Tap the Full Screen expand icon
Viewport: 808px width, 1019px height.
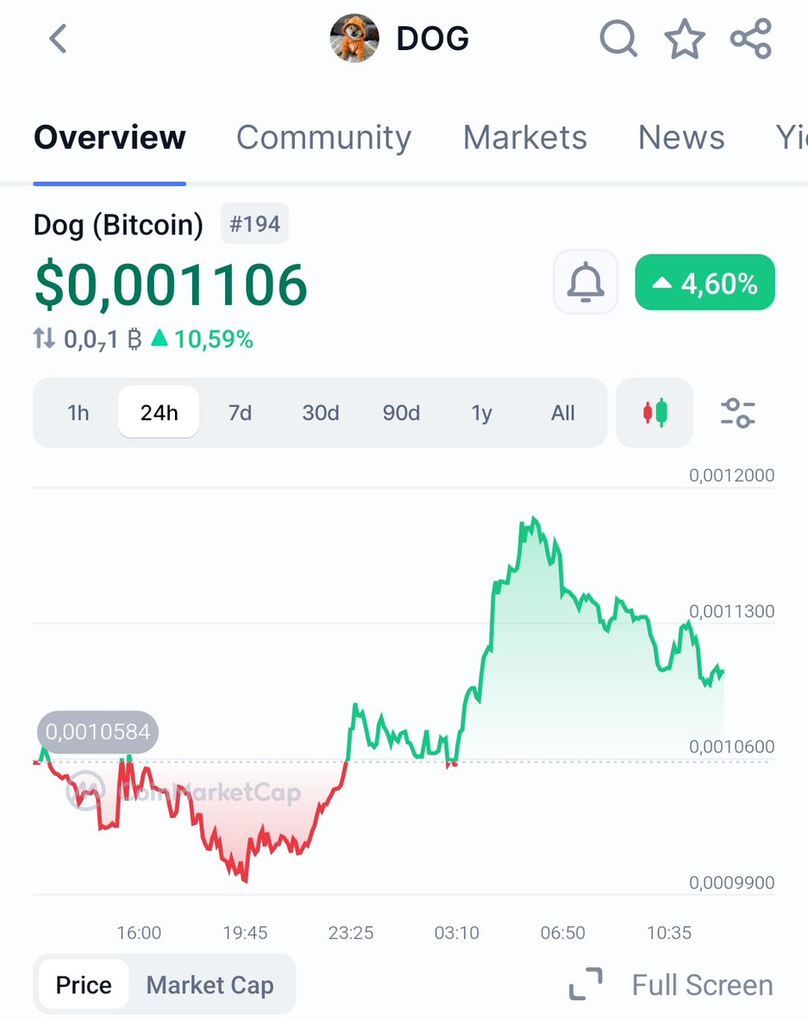pyautogui.click(x=585, y=984)
